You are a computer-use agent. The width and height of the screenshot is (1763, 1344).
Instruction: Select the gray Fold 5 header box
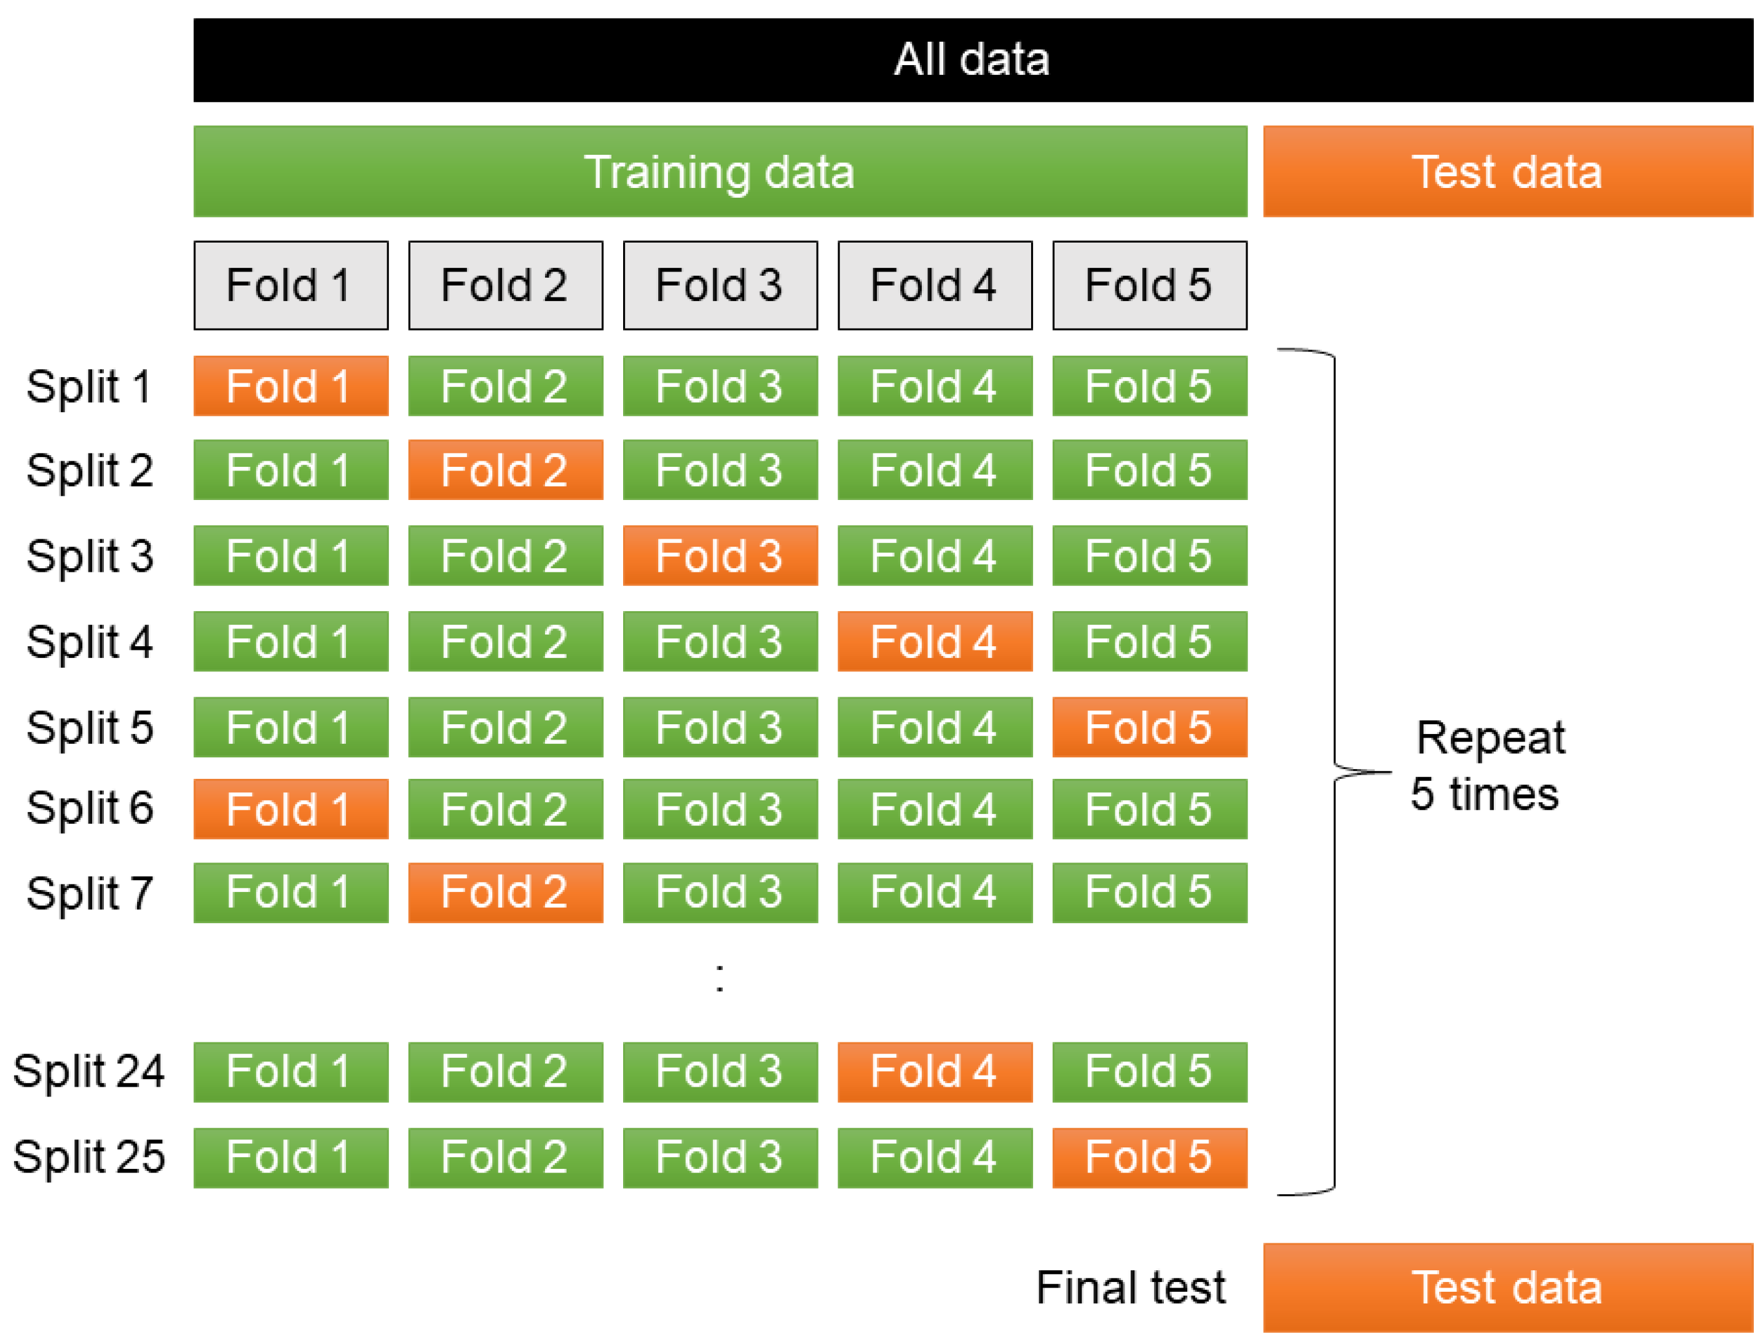pyautogui.click(x=1149, y=285)
